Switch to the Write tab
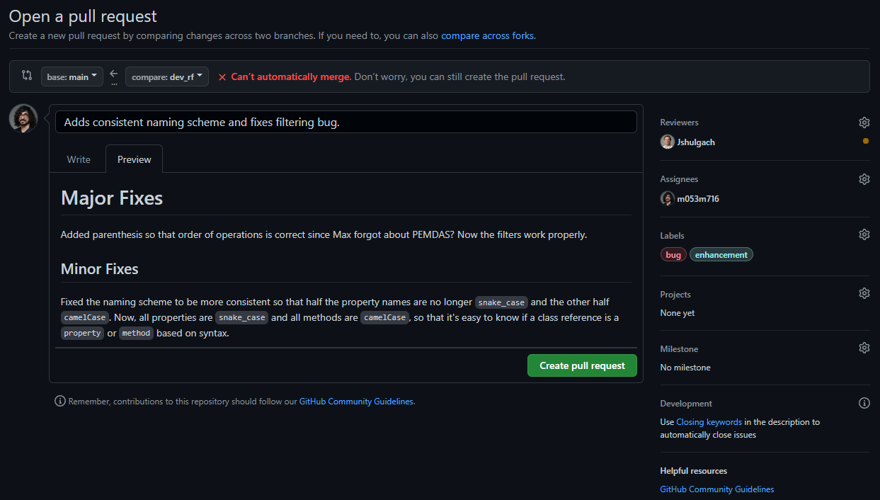Image resolution: width=880 pixels, height=500 pixels. (x=79, y=159)
